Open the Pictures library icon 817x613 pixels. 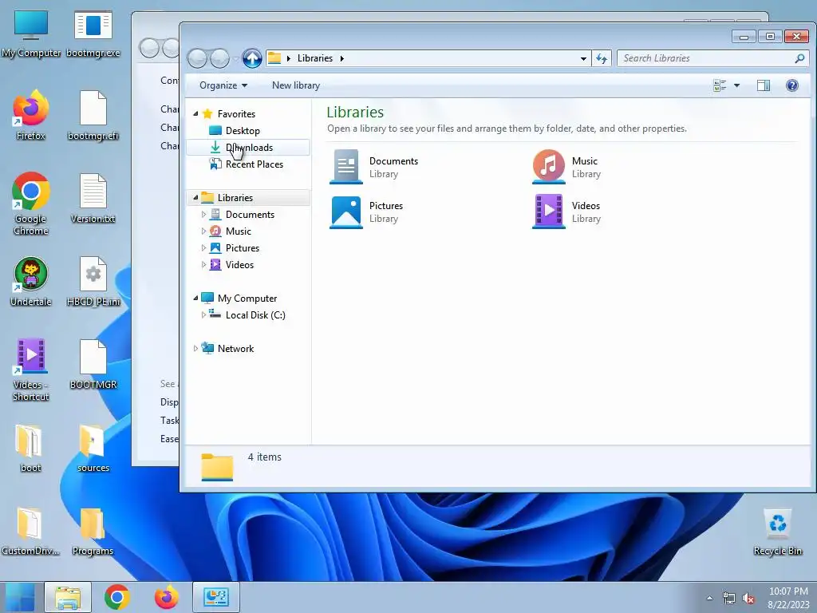pyautogui.click(x=346, y=212)
